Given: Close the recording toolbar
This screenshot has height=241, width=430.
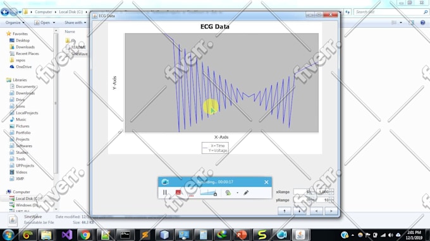Looking at the screenshot, I should coord(266,182).
